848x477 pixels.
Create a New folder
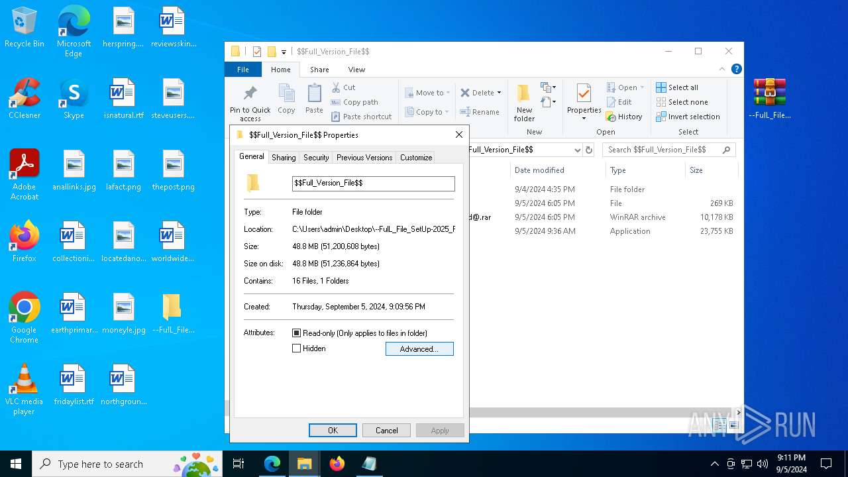[x=524, y=103]
